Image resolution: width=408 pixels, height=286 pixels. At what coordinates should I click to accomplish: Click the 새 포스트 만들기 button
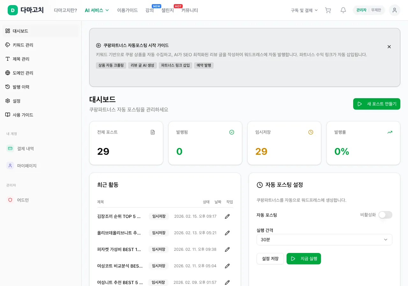click(377, 104)
